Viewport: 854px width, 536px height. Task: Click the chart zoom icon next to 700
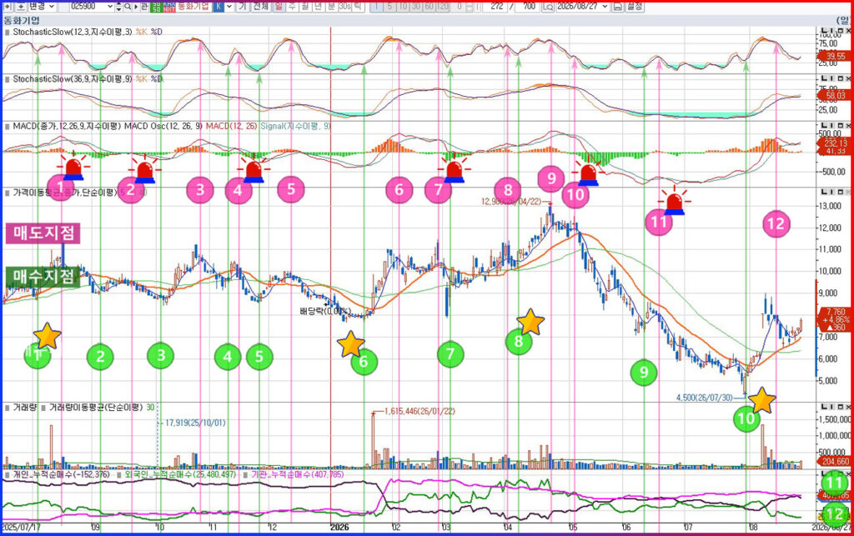548,7
